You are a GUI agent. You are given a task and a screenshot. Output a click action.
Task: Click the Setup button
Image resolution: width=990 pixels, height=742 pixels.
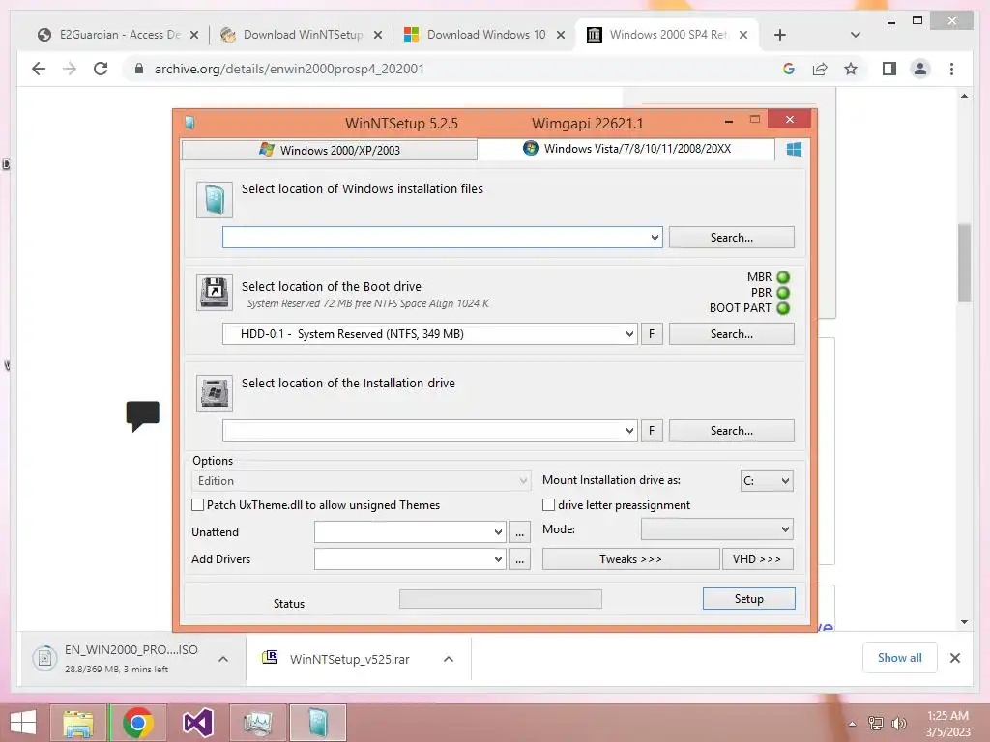[x=749, y=599]
